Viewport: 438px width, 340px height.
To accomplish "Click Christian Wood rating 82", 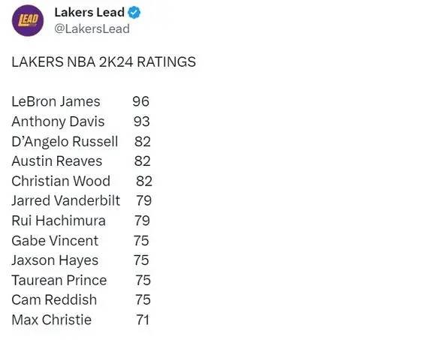I will 144,181.
